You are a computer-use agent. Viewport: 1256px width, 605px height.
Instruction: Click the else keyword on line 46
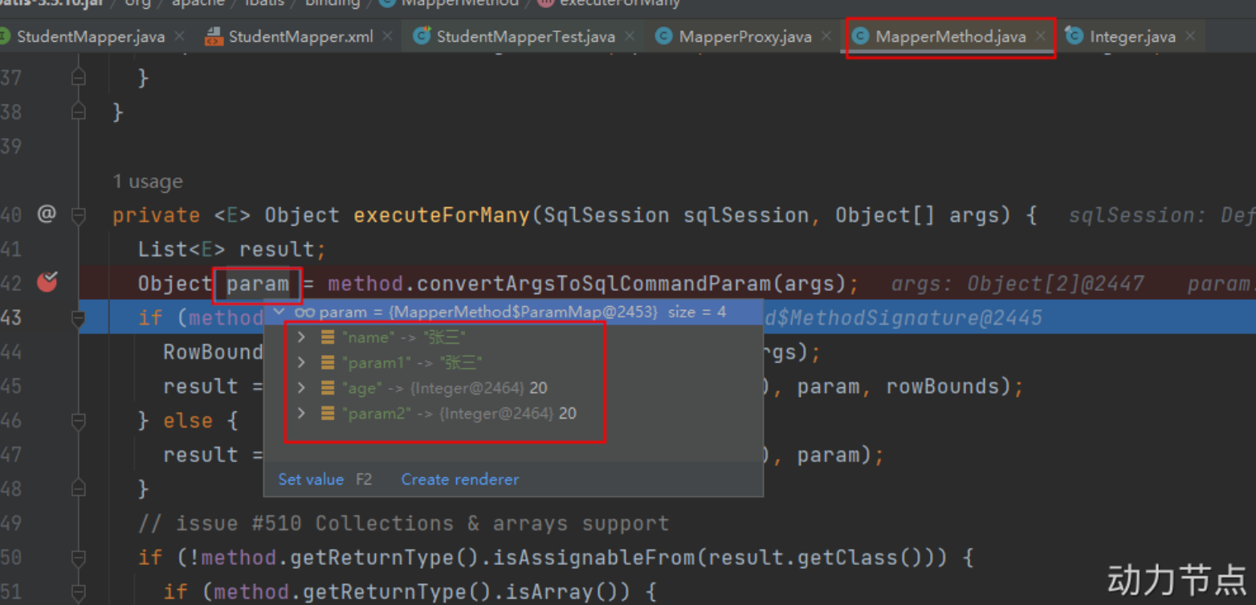pos(189,420)
